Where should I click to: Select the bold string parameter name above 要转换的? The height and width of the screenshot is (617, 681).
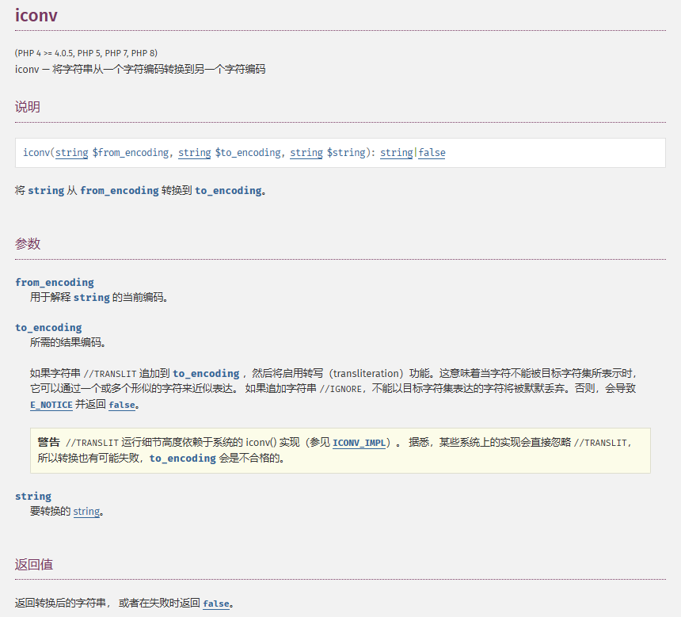pos(33,497)
